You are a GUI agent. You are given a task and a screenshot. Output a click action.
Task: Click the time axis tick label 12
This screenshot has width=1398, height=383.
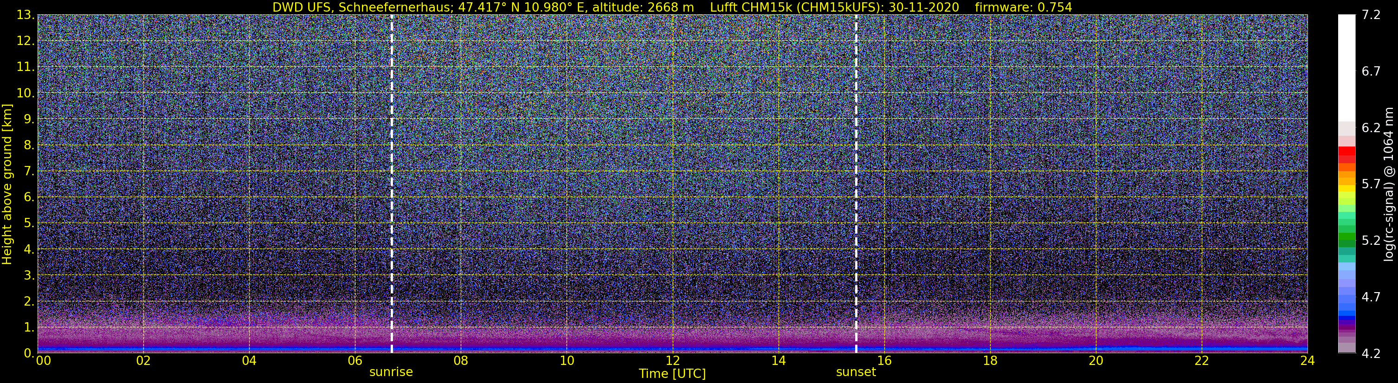[x=672, y=361]
